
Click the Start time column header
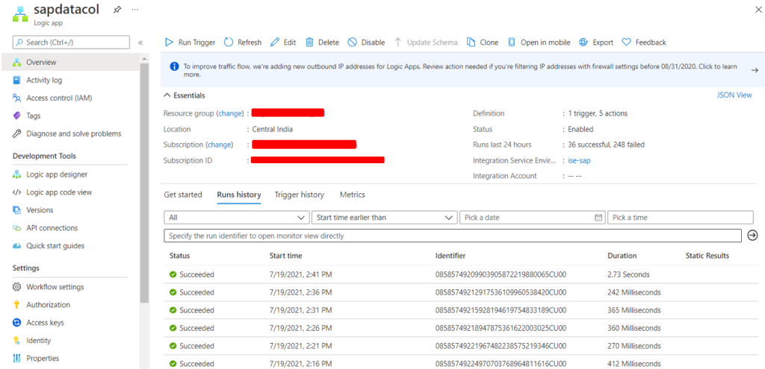point(285,256)
